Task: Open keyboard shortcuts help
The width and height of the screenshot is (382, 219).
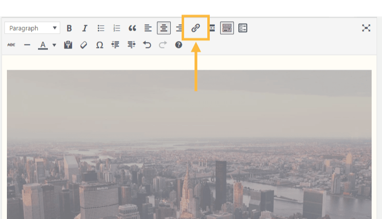Action: coord(179,45)
